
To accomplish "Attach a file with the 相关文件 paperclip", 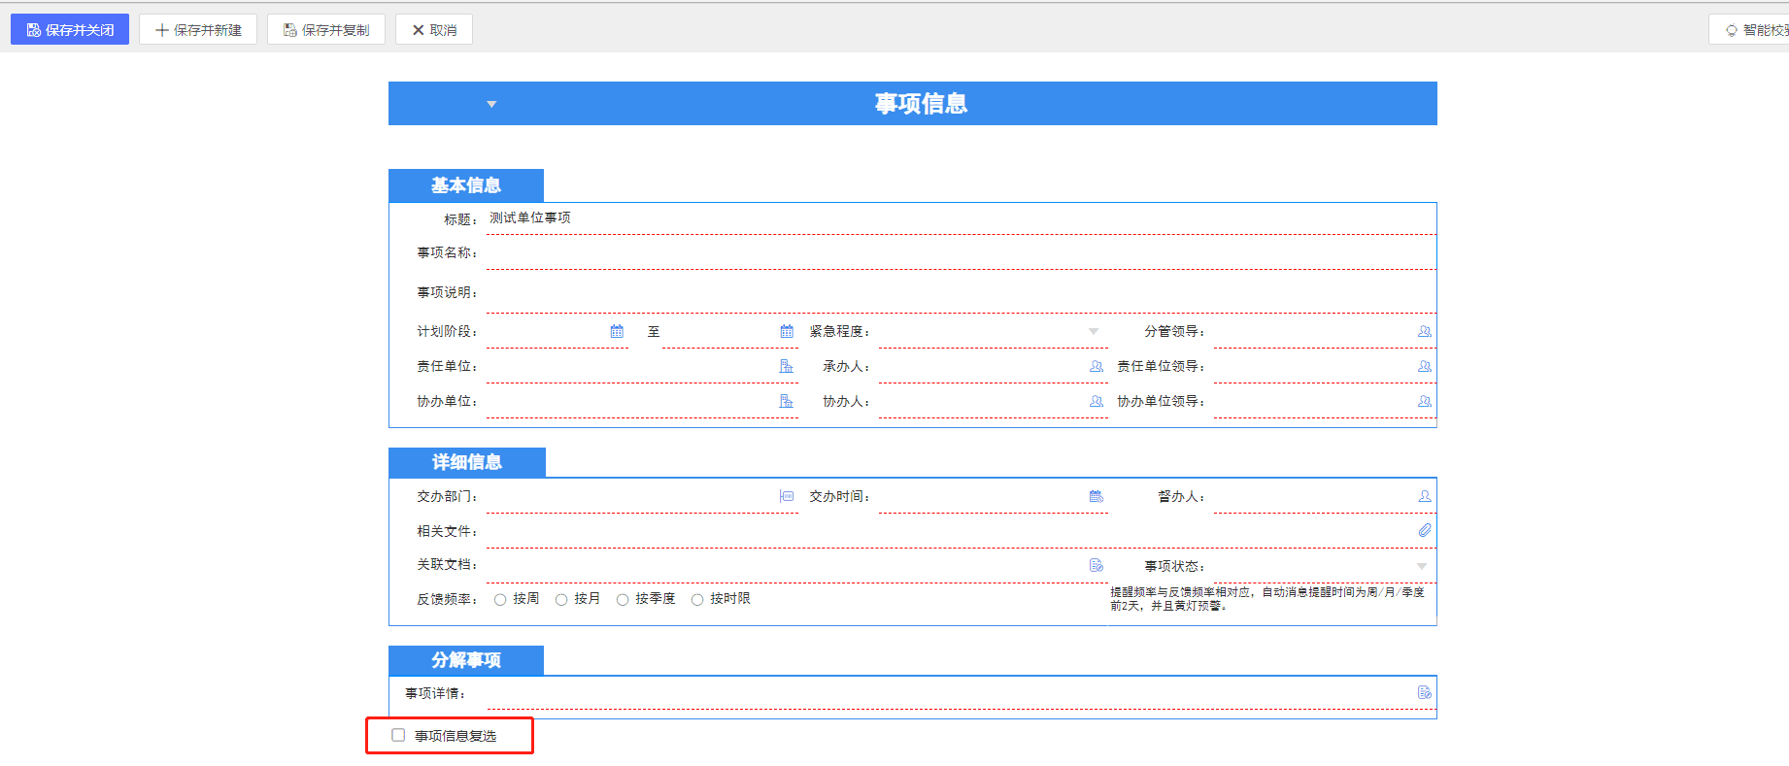I will [x=1425, y=530].
